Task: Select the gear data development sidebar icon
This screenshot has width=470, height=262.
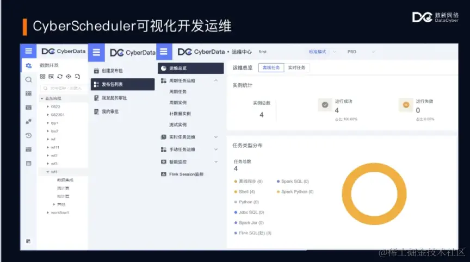Action: pyautogui.click(x=28, y=65)
